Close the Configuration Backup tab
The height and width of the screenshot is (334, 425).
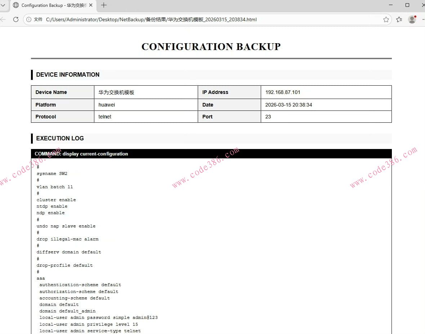(91, 5)
